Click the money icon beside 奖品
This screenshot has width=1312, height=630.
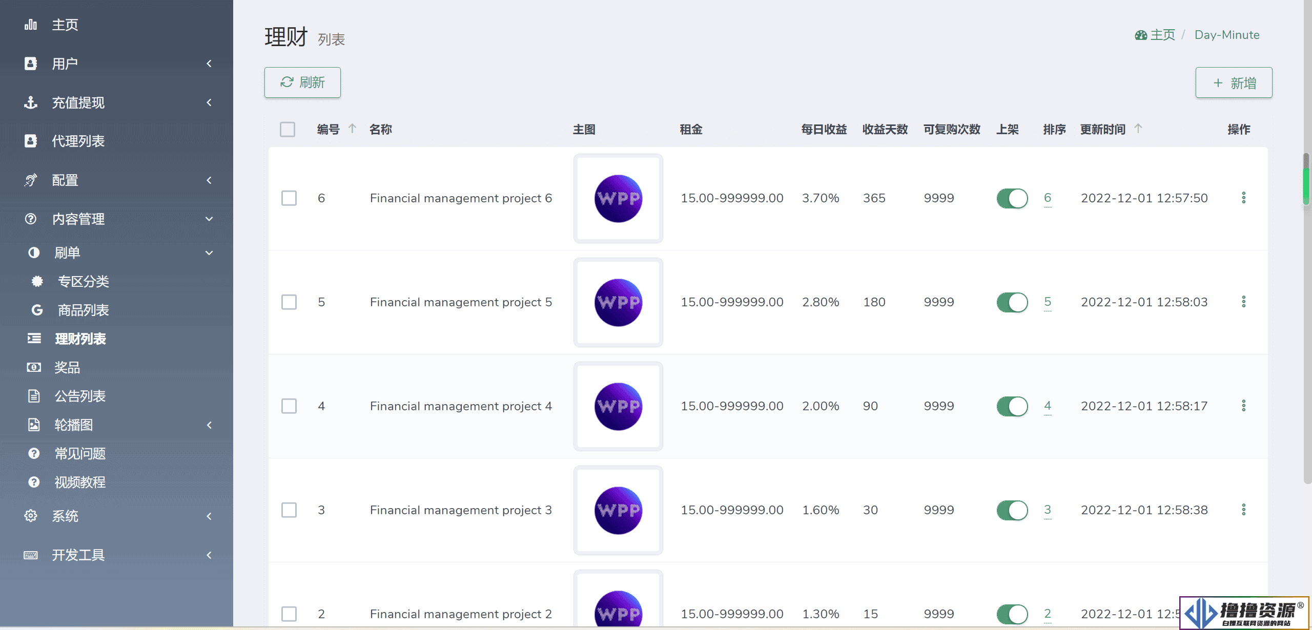pyautogui.click(x=34, y=367)
